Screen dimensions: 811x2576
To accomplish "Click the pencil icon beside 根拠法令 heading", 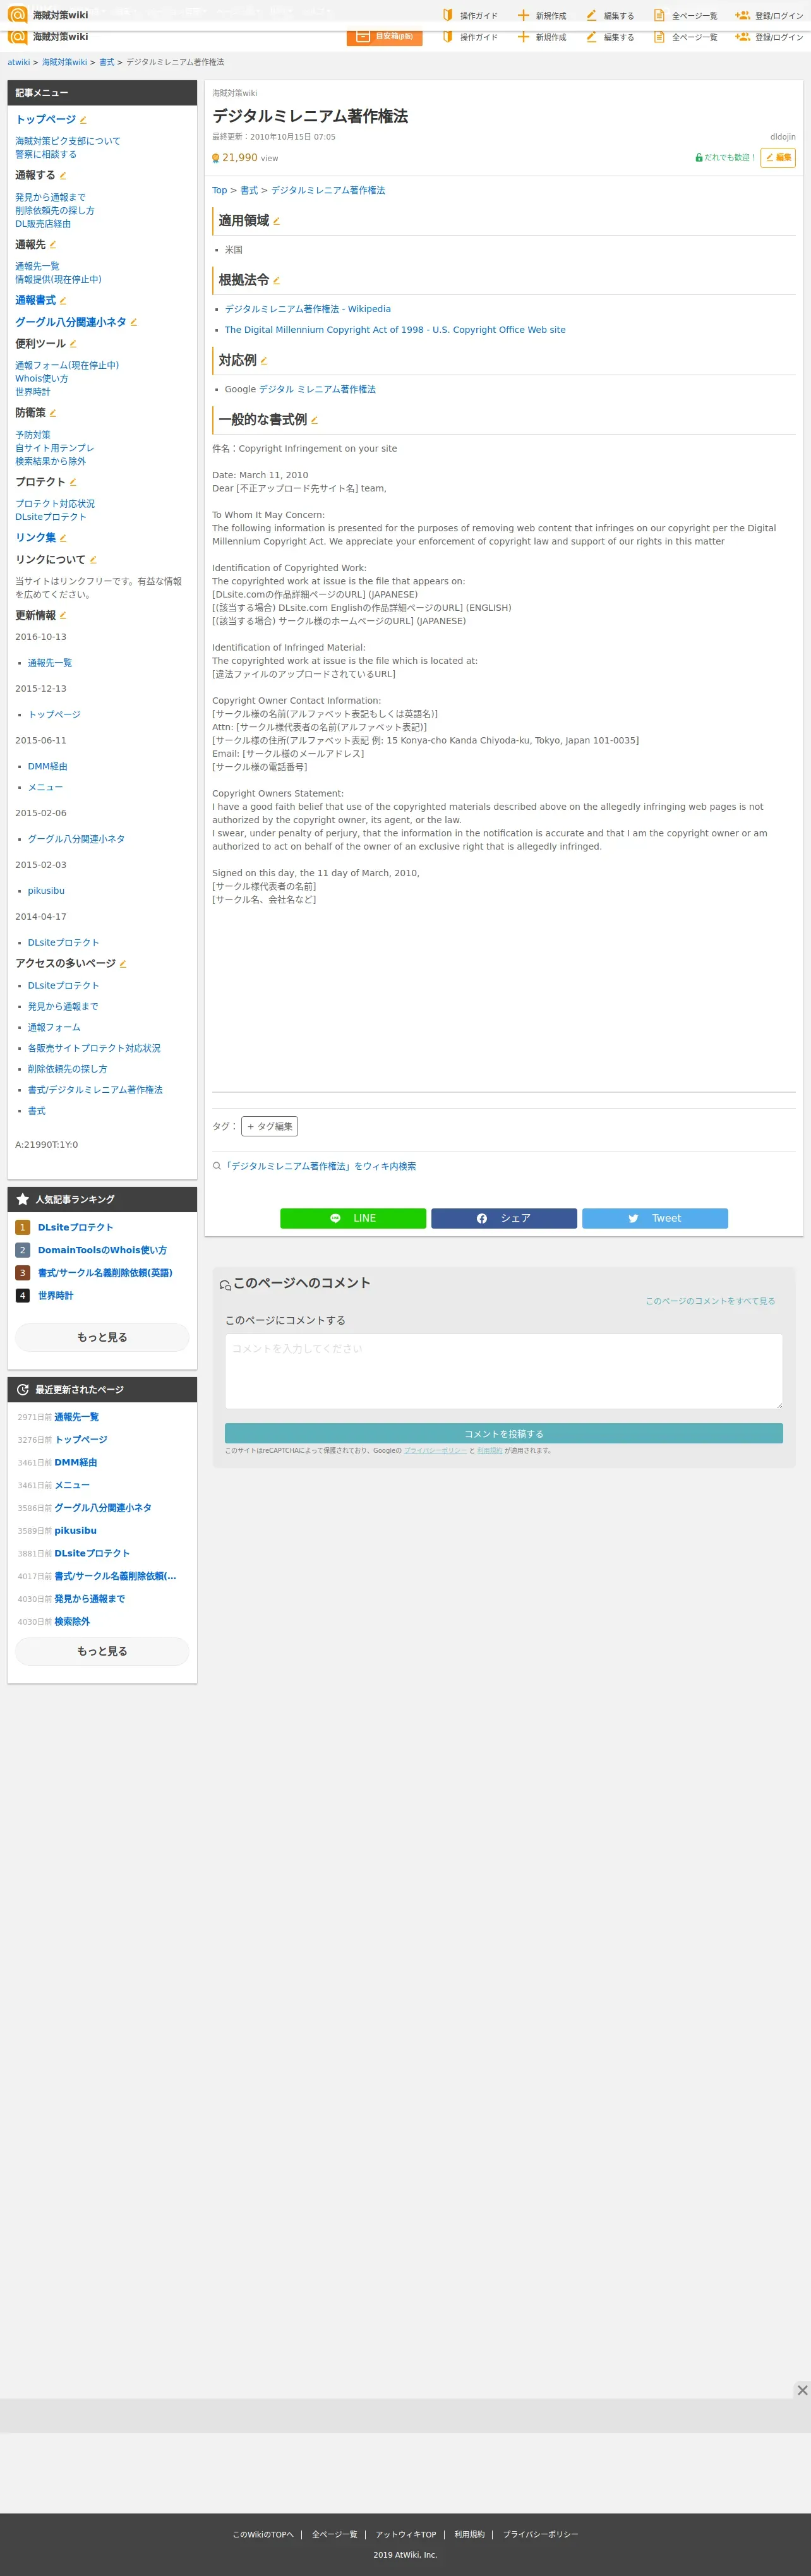I will point(277,281).
